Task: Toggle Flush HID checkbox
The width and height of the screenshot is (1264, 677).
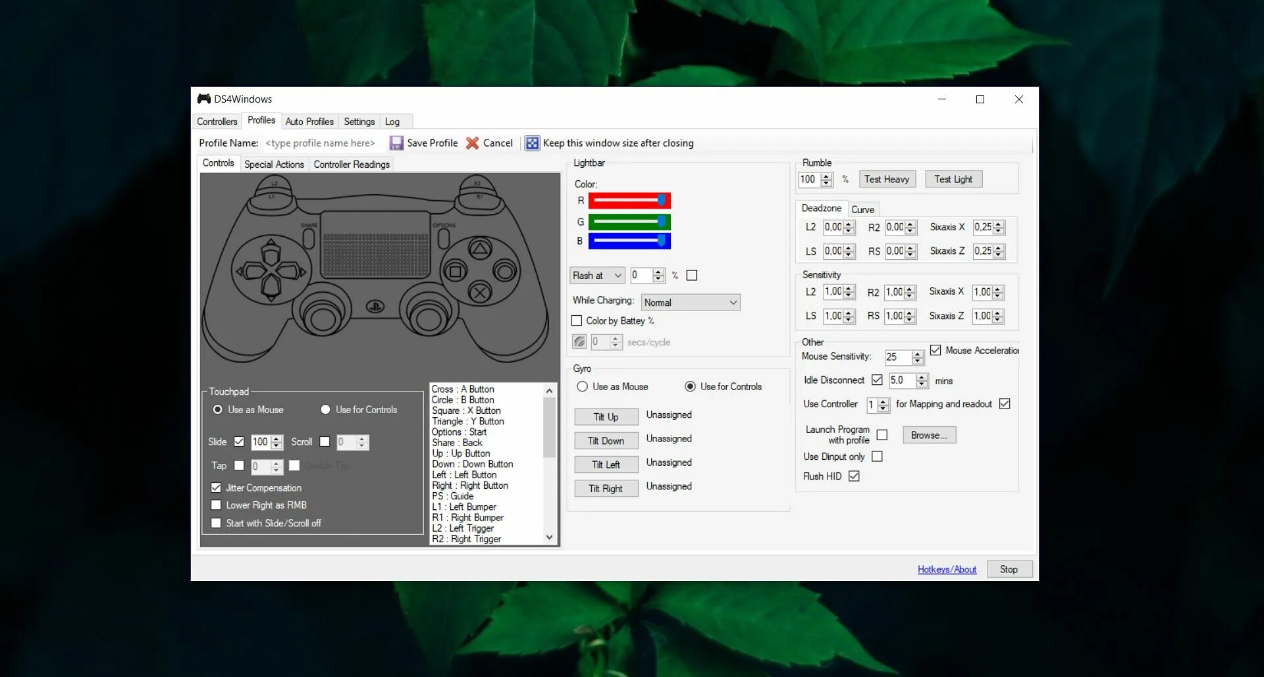Action: pos(854,476)
